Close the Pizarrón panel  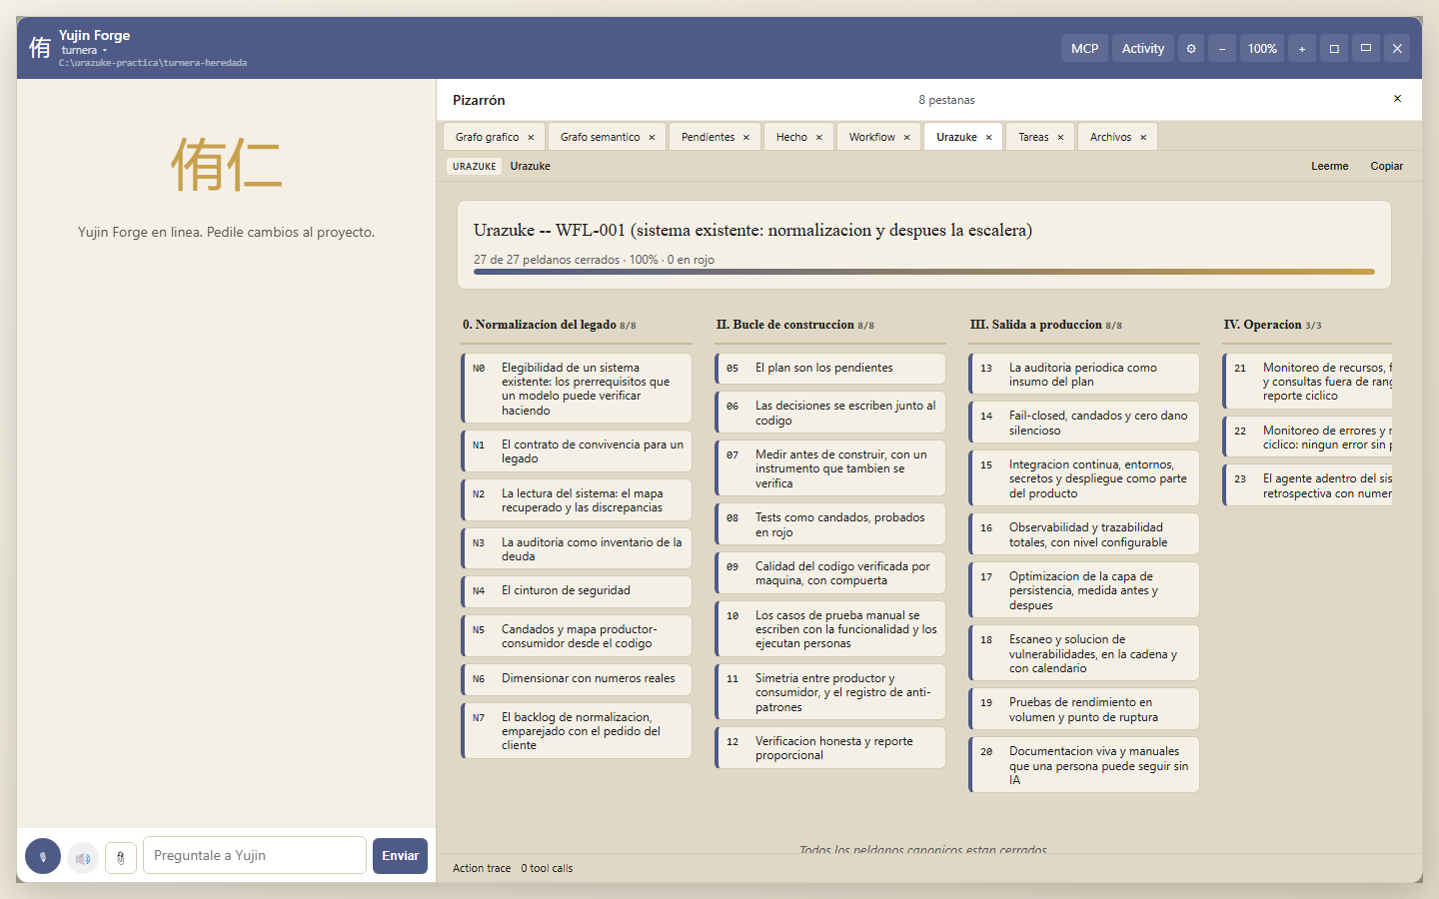coord(1397,99)
